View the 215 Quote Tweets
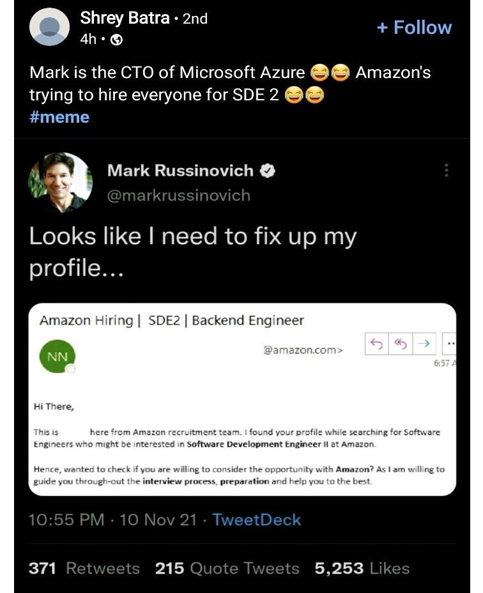 tap(227, 568)
